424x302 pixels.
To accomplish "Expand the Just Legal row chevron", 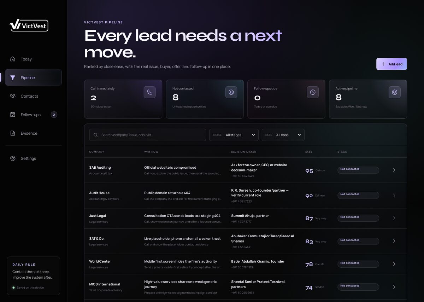I will coord(394,218).
